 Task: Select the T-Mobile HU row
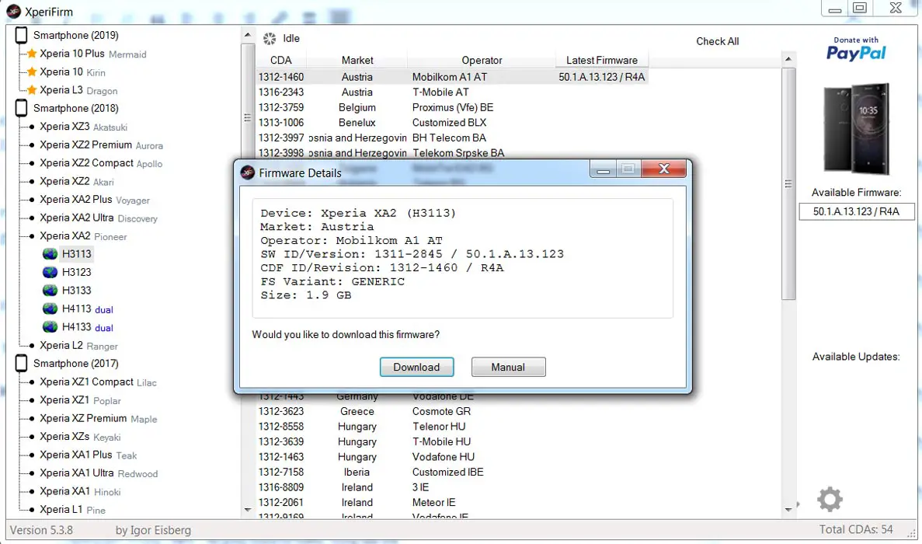(452, 442)
